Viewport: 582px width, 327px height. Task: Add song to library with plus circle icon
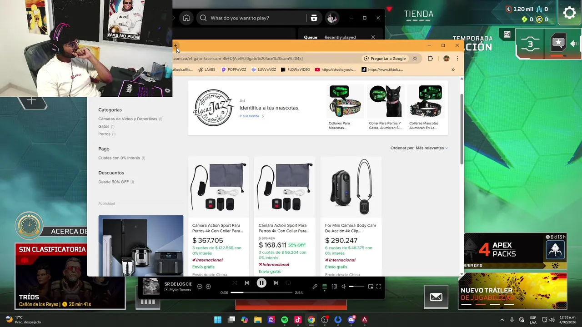click(208, 287)
